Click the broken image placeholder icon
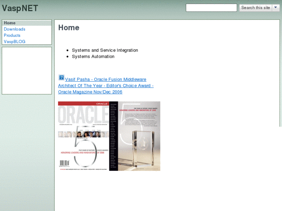282x211 pixels. [61, 77]
